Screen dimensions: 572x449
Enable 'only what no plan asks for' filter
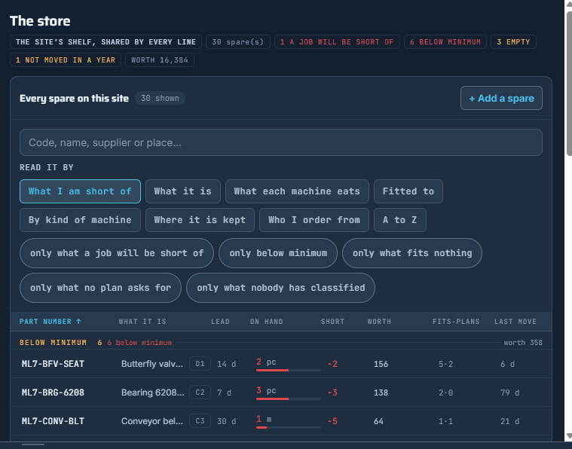point(100,288)
